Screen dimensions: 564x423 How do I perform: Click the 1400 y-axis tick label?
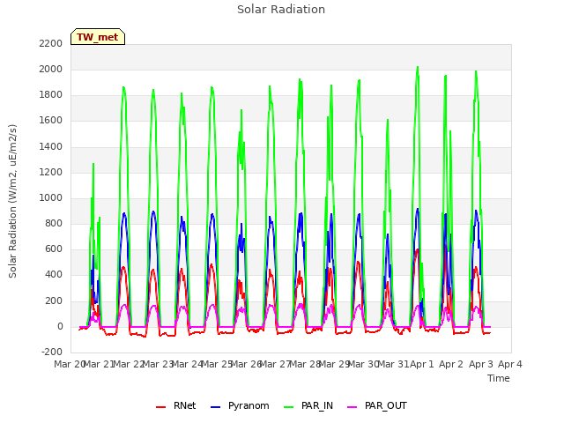[51, 146]
